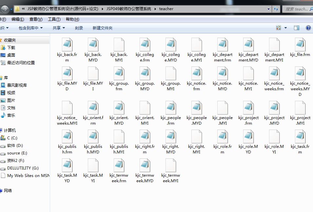Click the 新建文件夹 button
The width and height of the screenshot is (313, 212).
[x=102, y=28]
